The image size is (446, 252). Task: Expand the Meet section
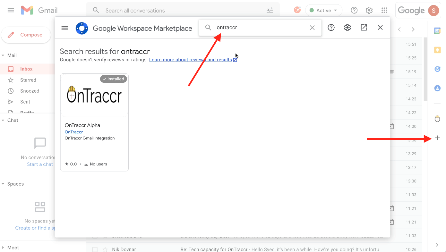click(3, 248)
